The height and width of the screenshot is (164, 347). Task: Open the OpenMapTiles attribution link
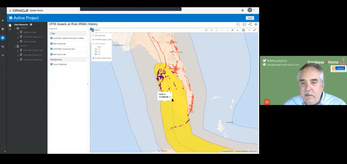227,151
